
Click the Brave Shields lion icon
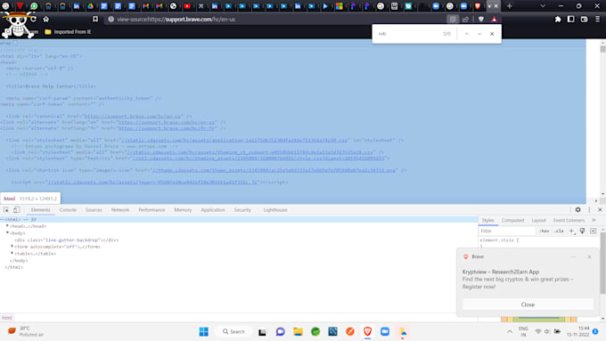[x=480, y=19]
